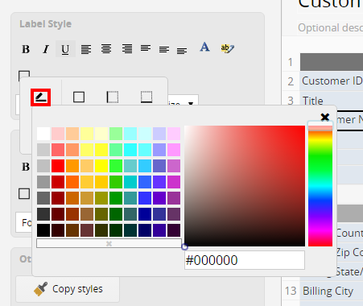Click the Copy styles button
Screen dimensions: 363x306
[x=68, y=289]
